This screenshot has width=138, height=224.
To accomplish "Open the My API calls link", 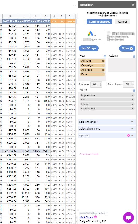I will pos(86,217).
